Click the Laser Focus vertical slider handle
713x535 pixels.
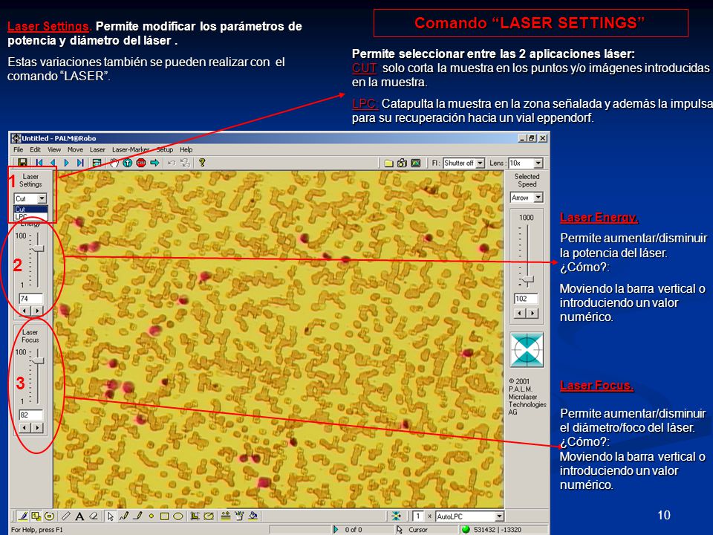pyautogui.click(x=39, y=361)
